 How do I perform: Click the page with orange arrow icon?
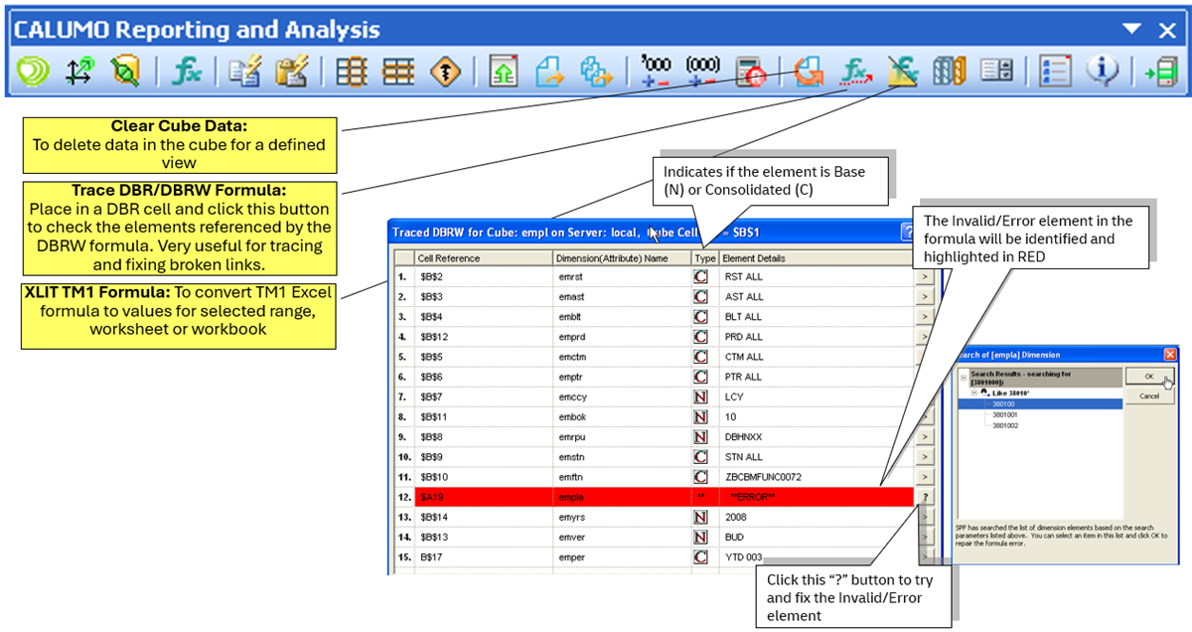tap(549, 71)
